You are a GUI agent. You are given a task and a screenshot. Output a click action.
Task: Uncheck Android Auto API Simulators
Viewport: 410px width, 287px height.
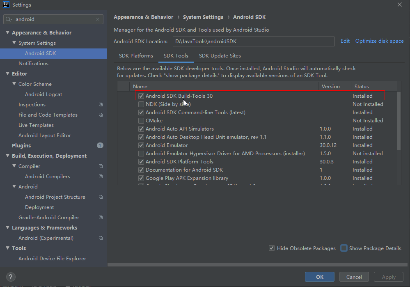[141, 129]
